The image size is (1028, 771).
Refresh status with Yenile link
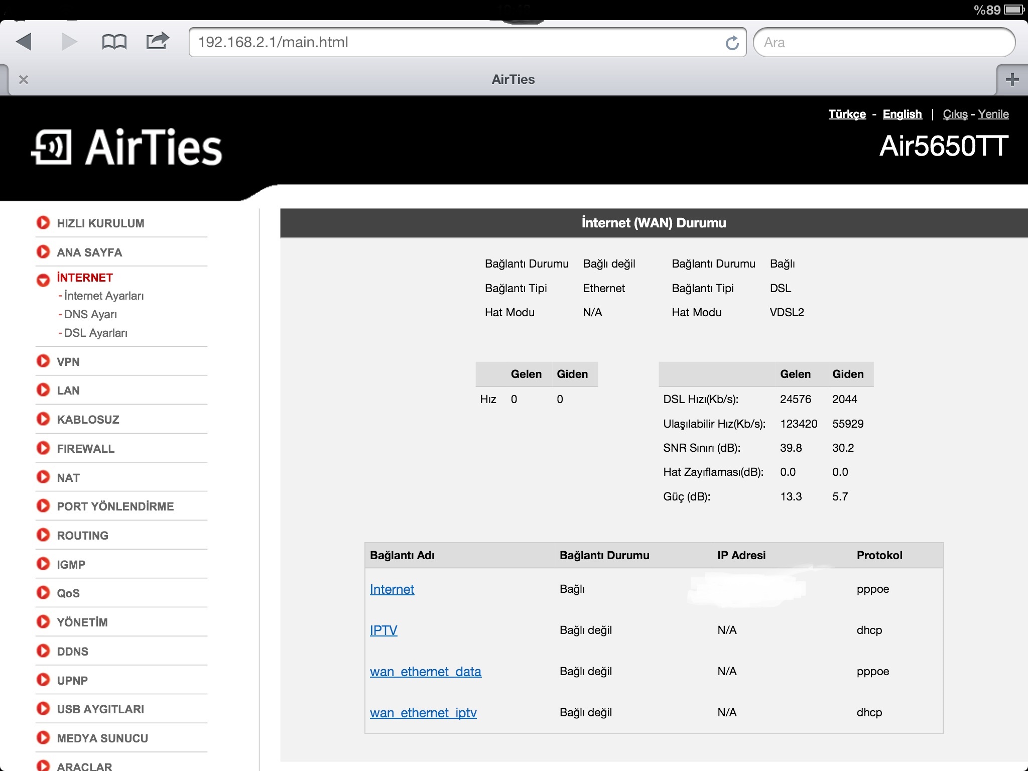pos(993,114)
